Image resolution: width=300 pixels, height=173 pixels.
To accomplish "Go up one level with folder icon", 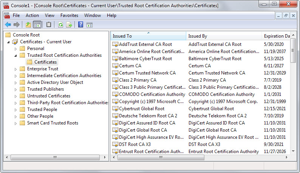I will click(28, 24).
